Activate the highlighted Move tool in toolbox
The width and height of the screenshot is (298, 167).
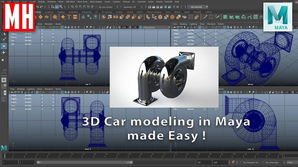4,46
